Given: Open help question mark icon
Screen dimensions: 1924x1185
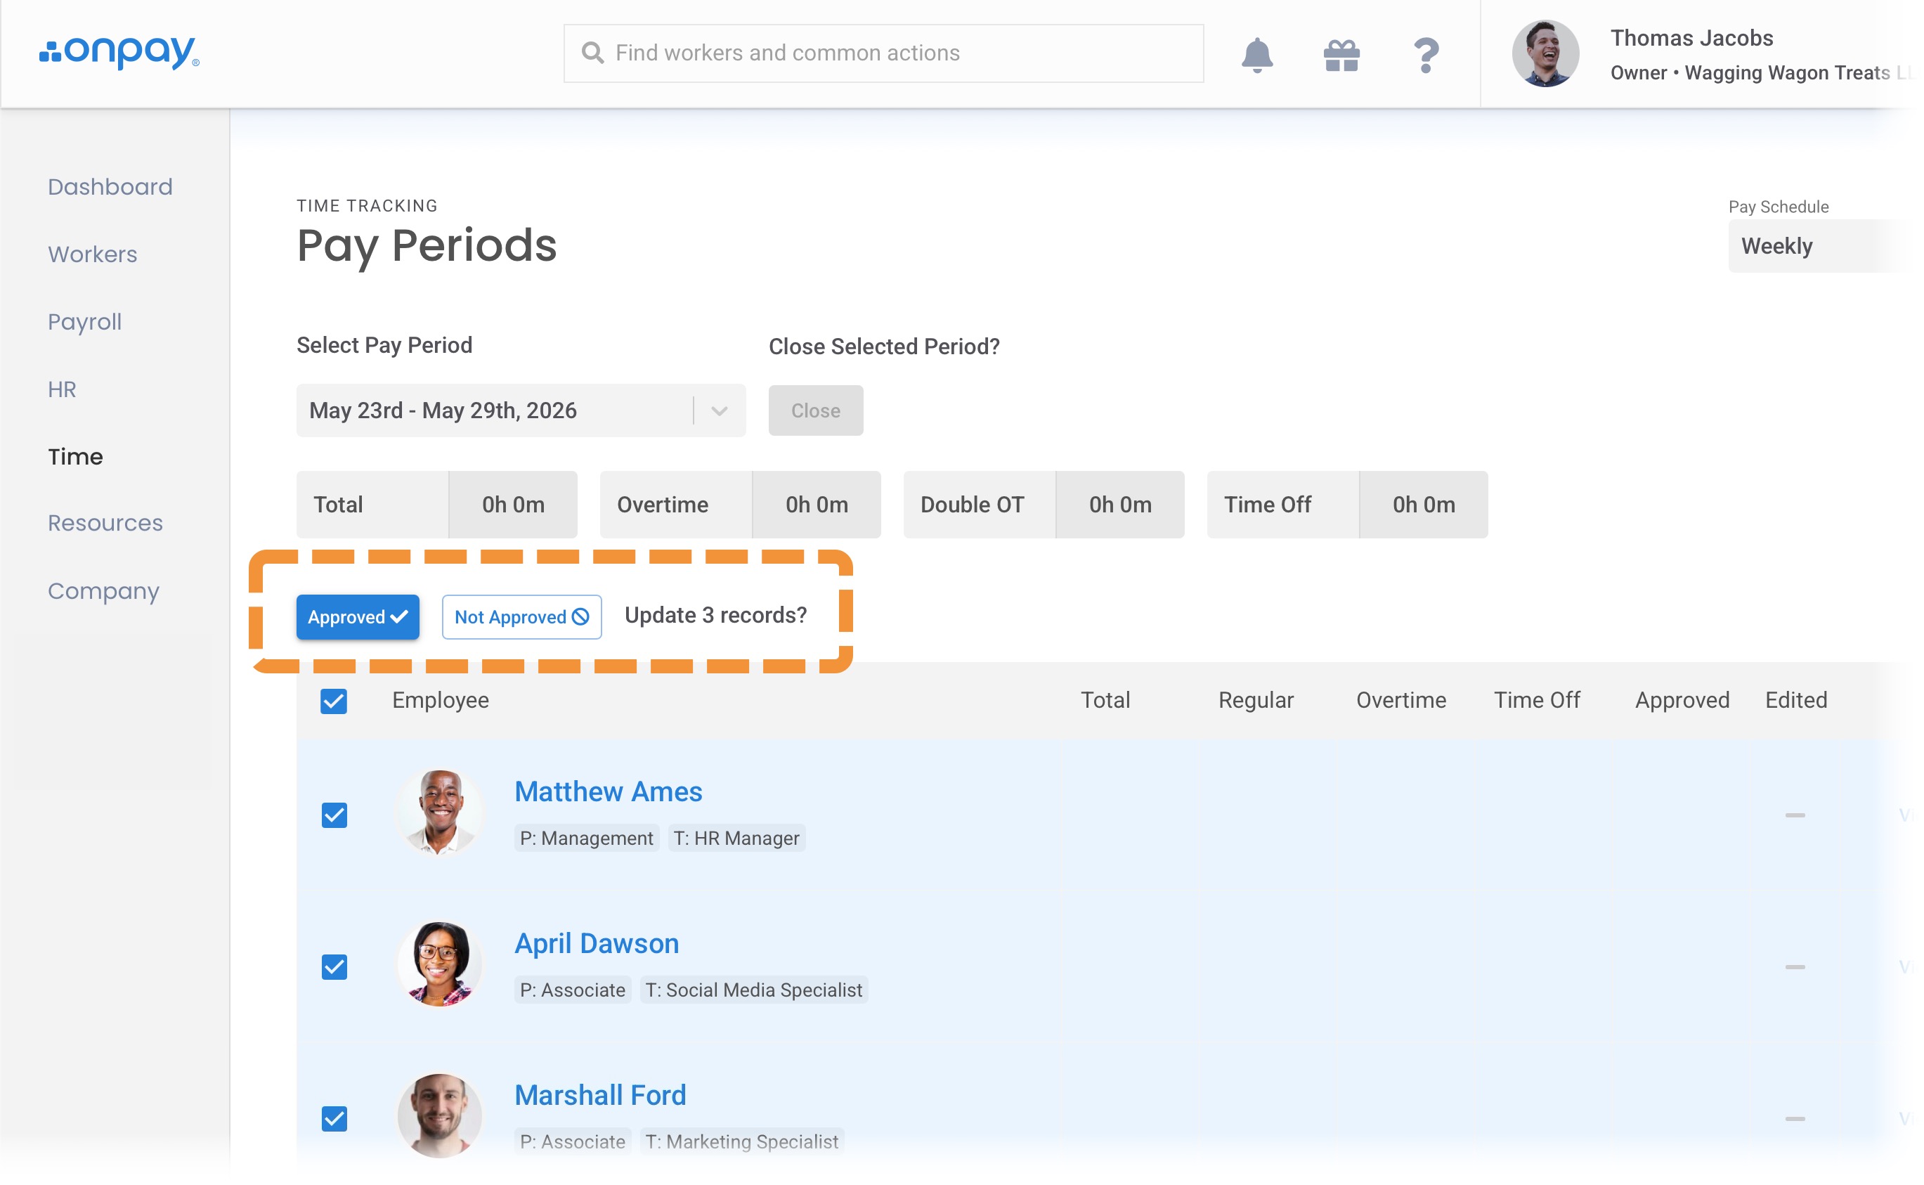Looking at the screenshot, I should click(1426, 55).
